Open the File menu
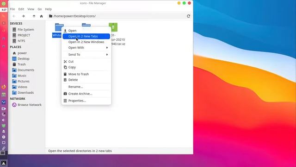The height and width of the screenshot is (167, 296). click(12, 9)
